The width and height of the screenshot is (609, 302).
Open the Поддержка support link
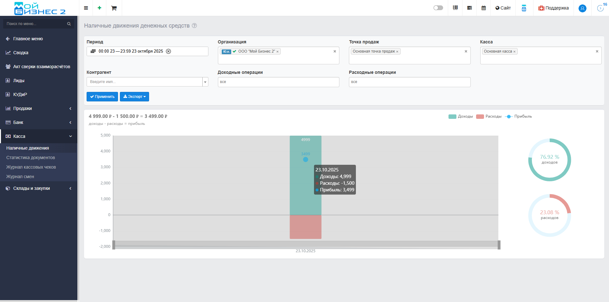pyautogui.click(x=553, y=8)
